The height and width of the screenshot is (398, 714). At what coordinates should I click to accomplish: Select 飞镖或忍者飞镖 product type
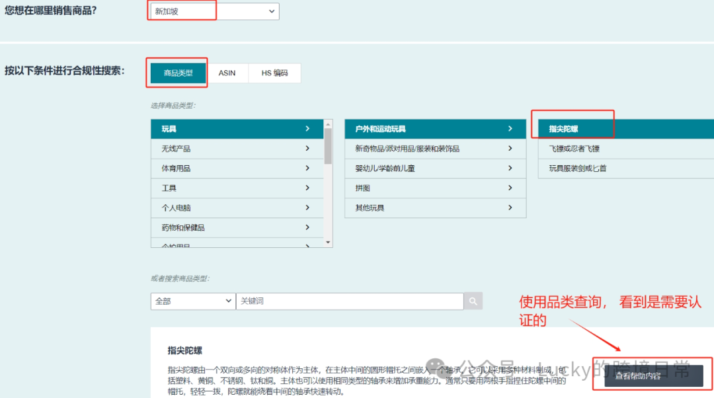626,149
